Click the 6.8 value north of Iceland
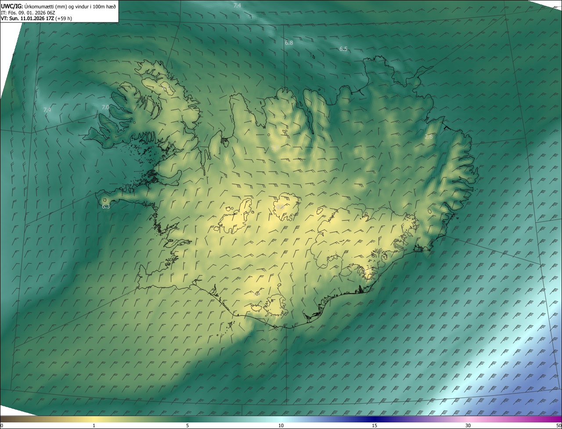The image size is (562, 429). tap(289, 43)
